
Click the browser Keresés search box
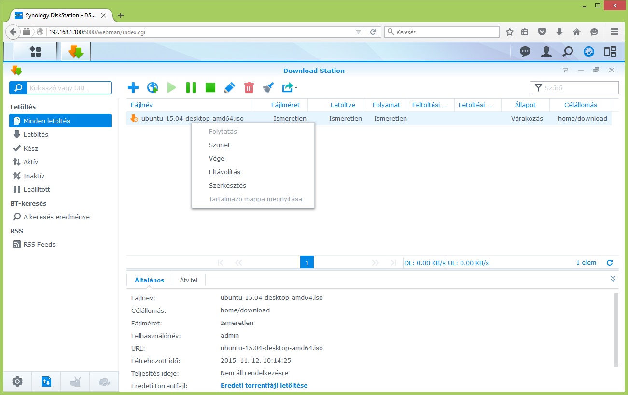[442, 32]
